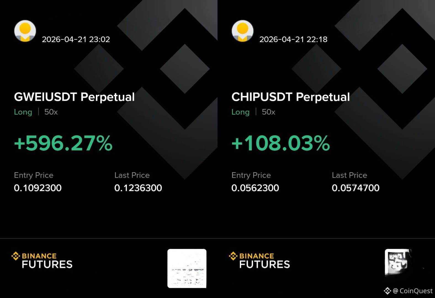Screen dimensions: 435x298
Task: Click the Binance Futures logo under CHIPUSDT
Action: pyautogui.click(x=259, y=260)
